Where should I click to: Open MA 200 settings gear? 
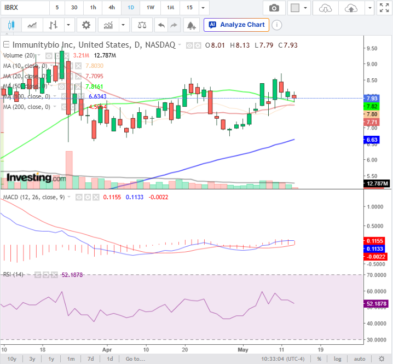(73, 107)
